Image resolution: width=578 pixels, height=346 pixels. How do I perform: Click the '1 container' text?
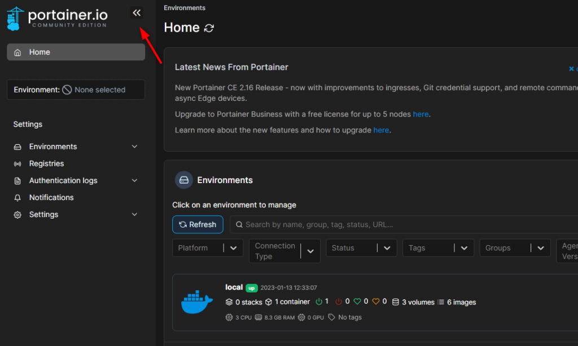(292, 302)
